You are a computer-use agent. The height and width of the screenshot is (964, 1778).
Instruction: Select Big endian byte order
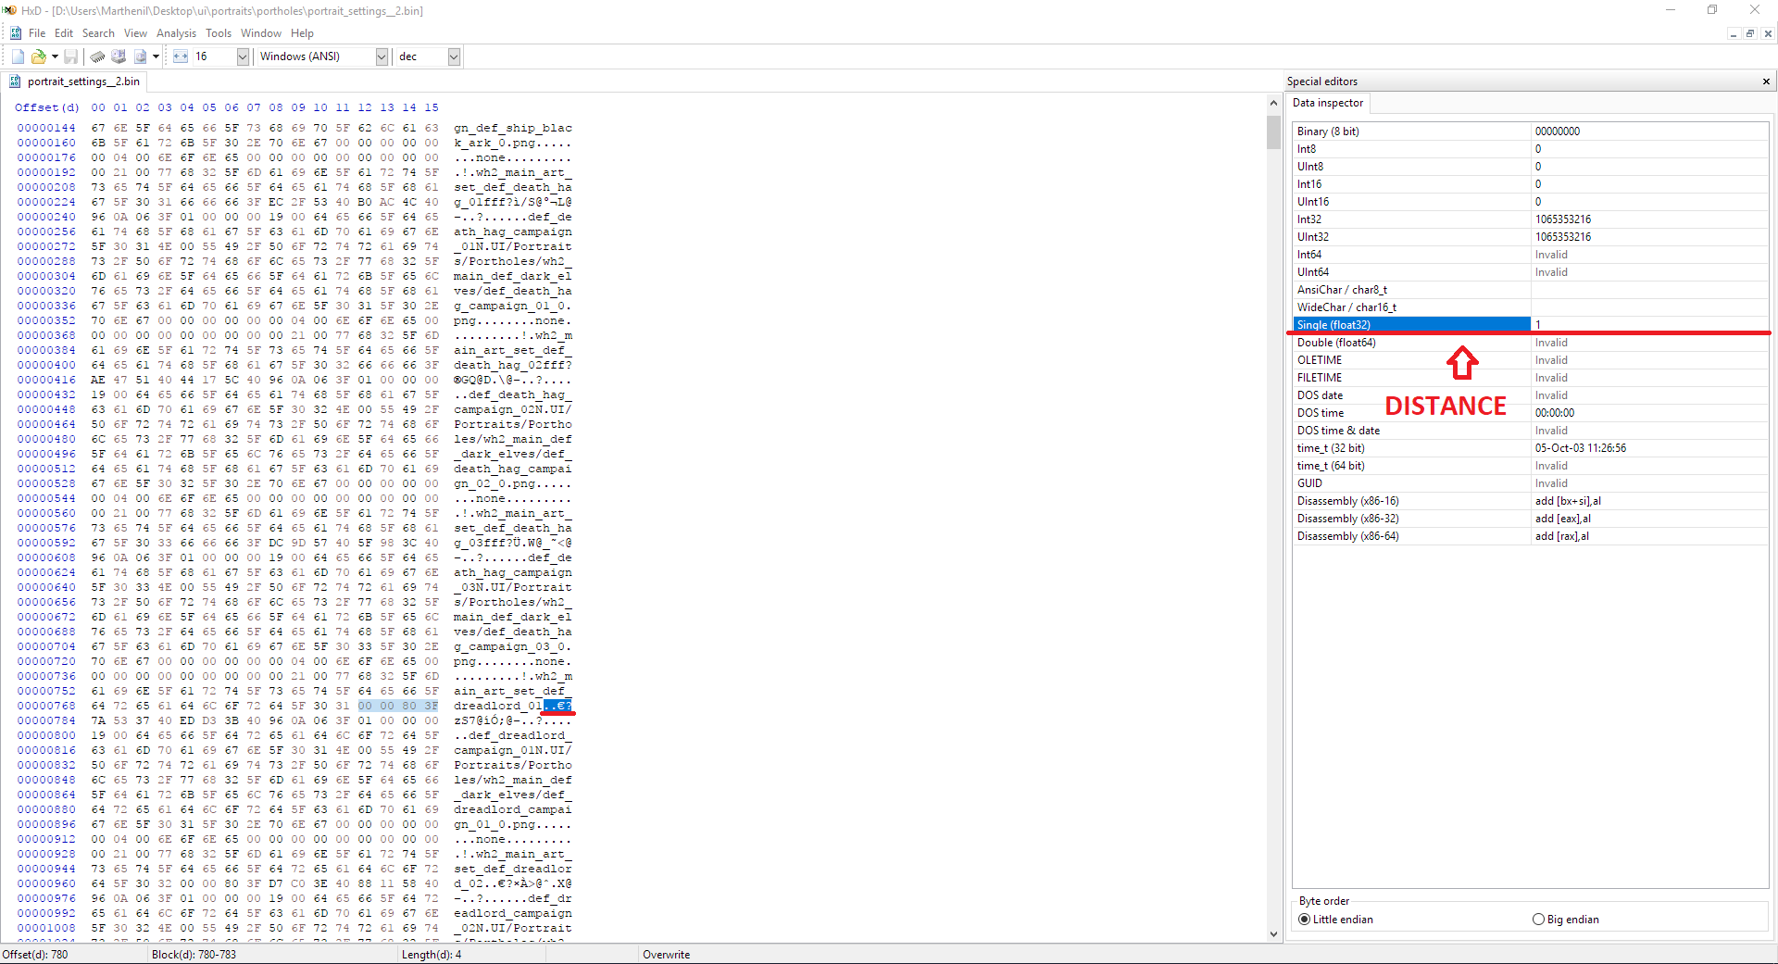tap(1566, 920)
